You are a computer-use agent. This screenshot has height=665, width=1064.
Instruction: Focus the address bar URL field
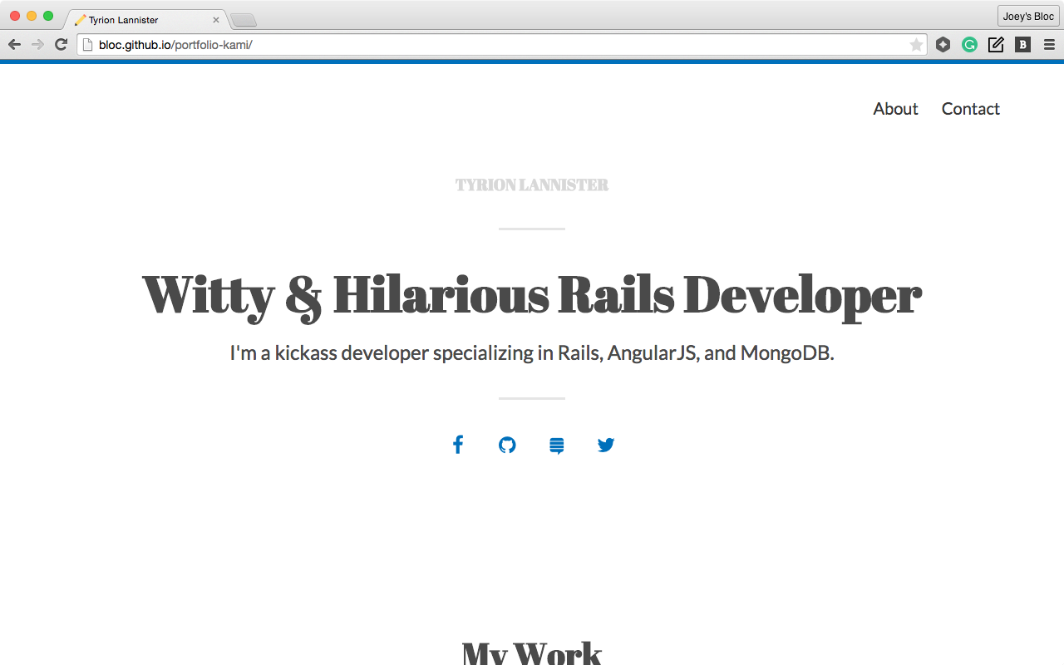(503, 45)
